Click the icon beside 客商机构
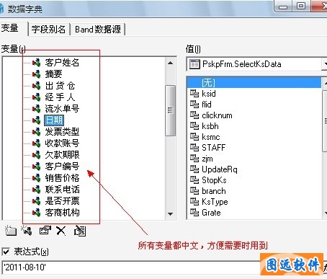327x279 pixels. (x=36, y=213)
